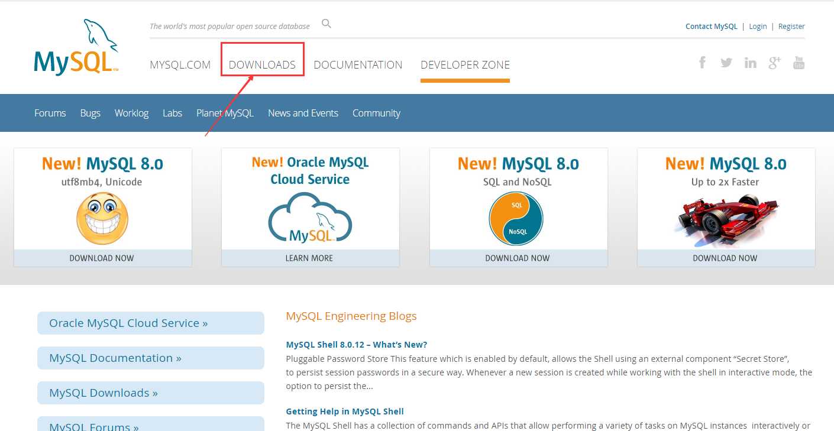Open the YouTube social icon

(x=799, y=63)
